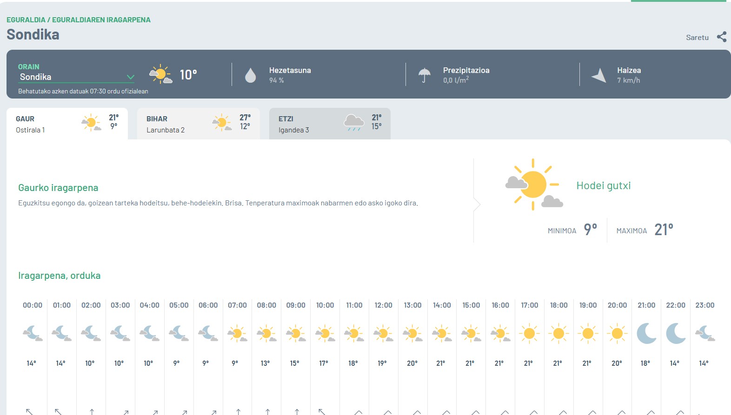Click the 00:00 night cloud icon
The image size is (731, 415).
coord(33,333)
